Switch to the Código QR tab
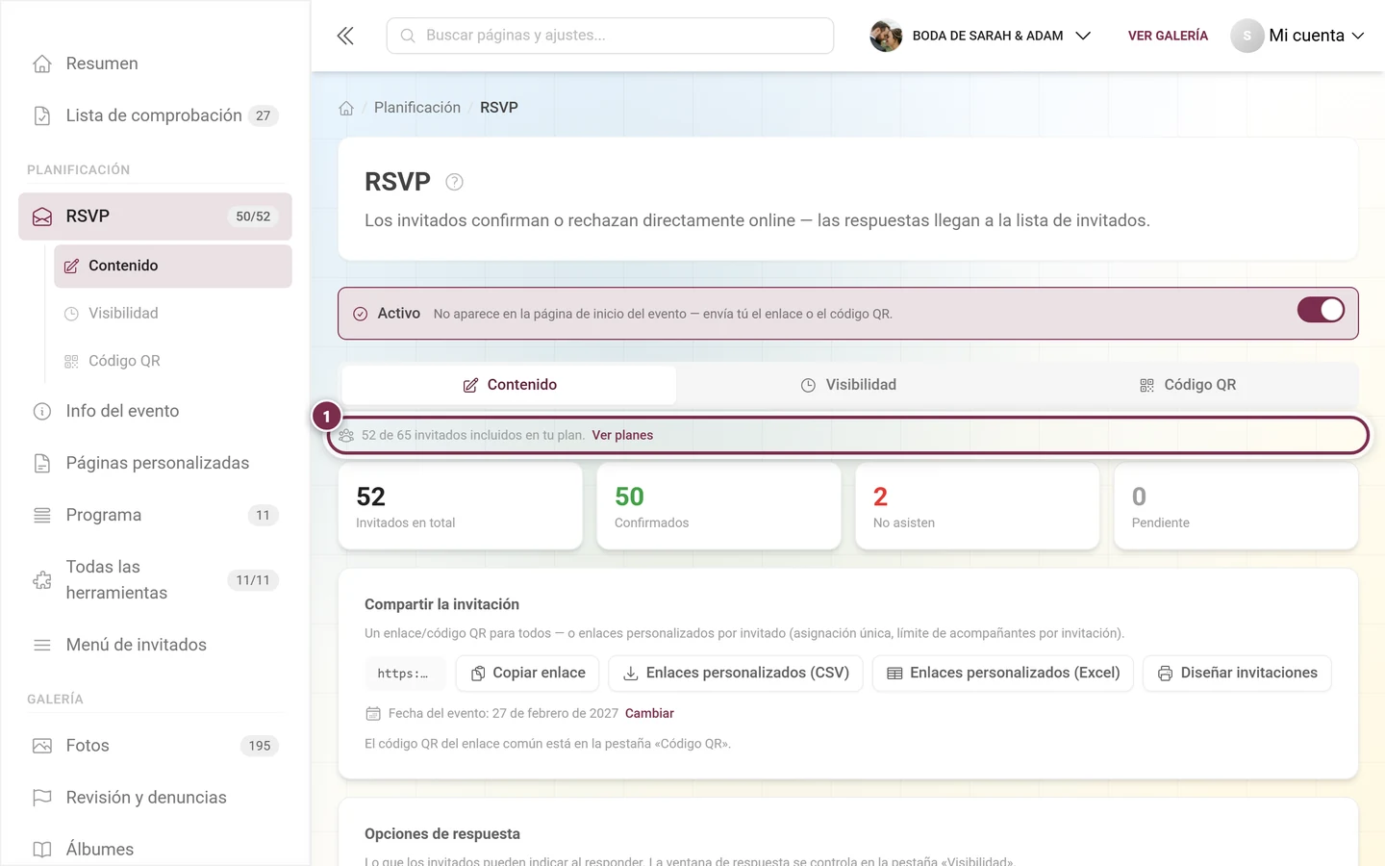The width and height of the screenshot is (1385, 866). tap(1187, 385)
